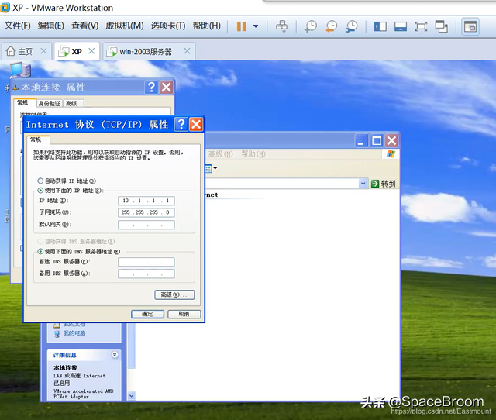Click 转到 button in network window
Viewport: 496px width, 420px height.
383,184
